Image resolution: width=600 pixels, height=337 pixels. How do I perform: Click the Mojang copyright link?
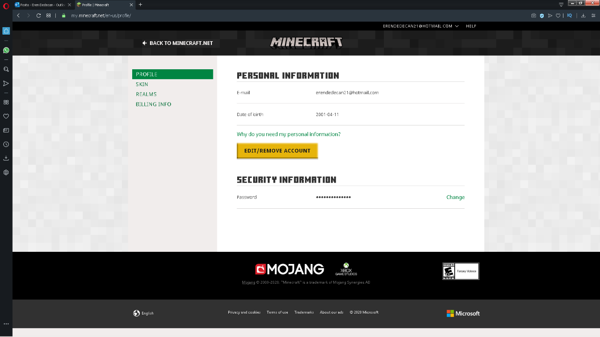[x=248, y=283]
